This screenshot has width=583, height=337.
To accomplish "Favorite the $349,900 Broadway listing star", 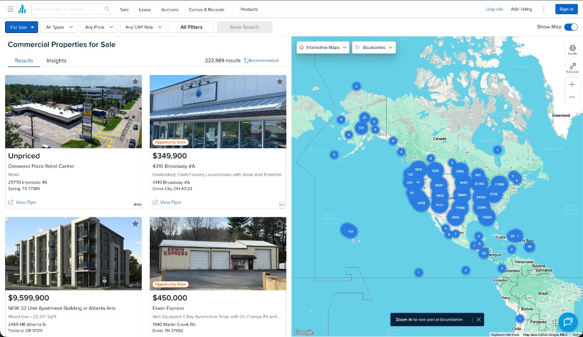I will (x=280, y=81).
